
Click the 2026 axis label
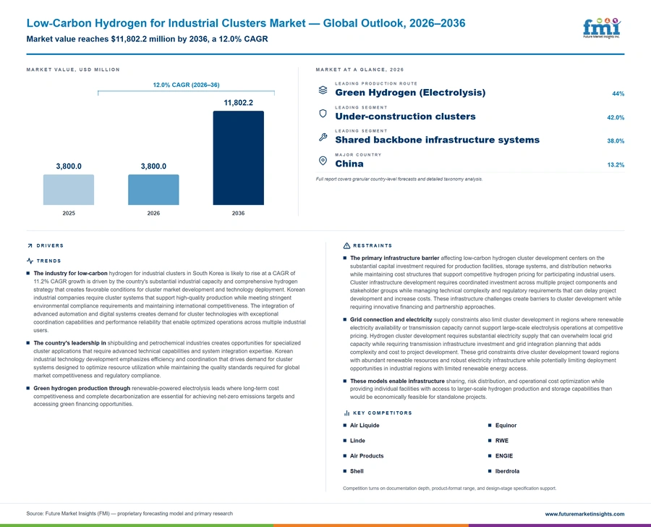click(x=153, y=214)
